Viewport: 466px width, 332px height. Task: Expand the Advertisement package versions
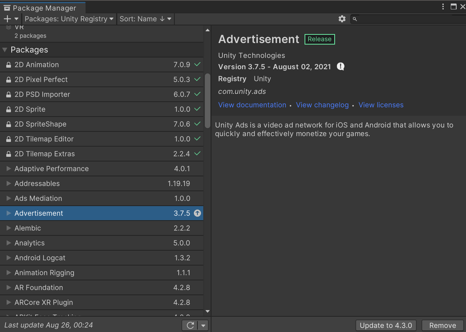click(x=9, y=213)
